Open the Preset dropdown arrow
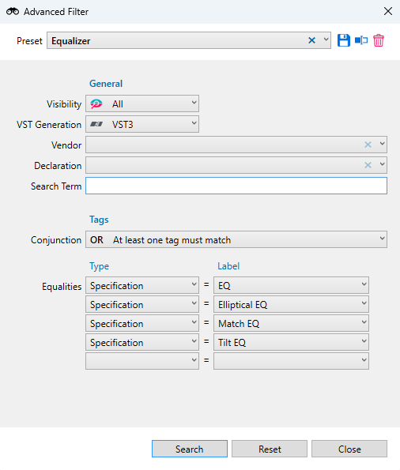Viewport: 400px width, 470px height. tap(326, 39)
